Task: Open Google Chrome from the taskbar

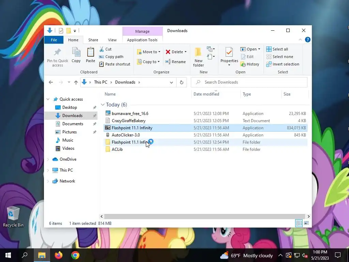Action: click(x=75, y=255)
